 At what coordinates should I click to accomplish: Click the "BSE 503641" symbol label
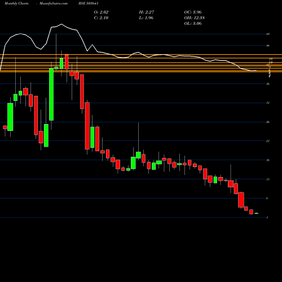[89, 3]
